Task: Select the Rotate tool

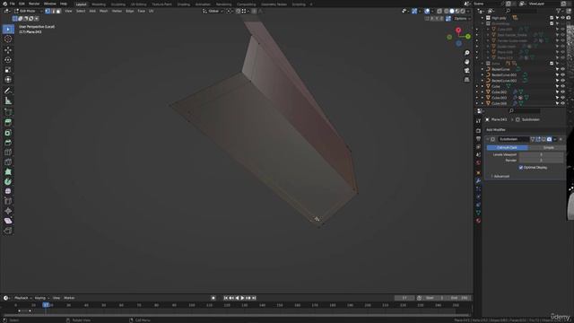Action: tap(8, 60)
